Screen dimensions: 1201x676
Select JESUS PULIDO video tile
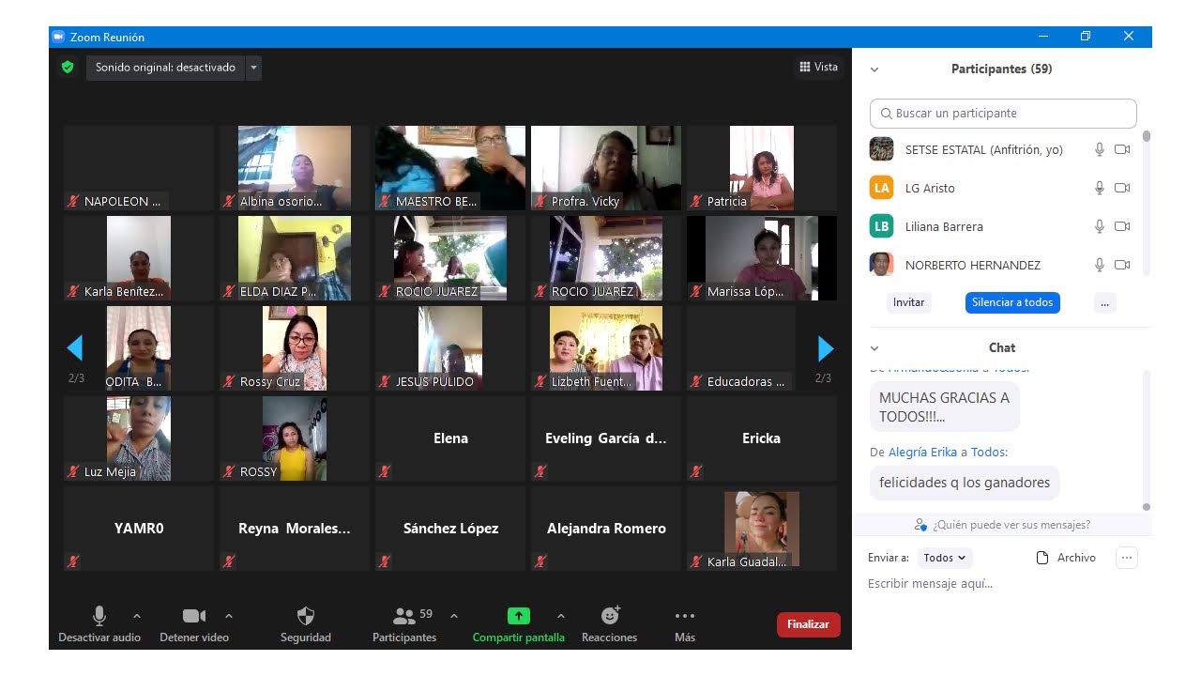(450, 348)
